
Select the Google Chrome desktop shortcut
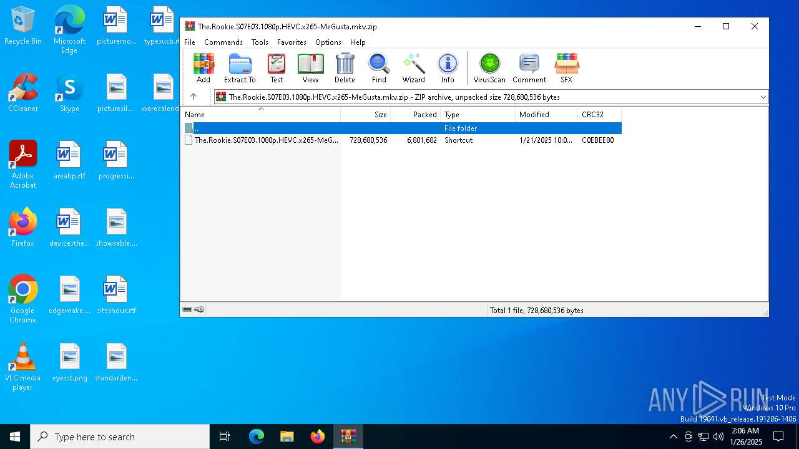pos(23,299)
